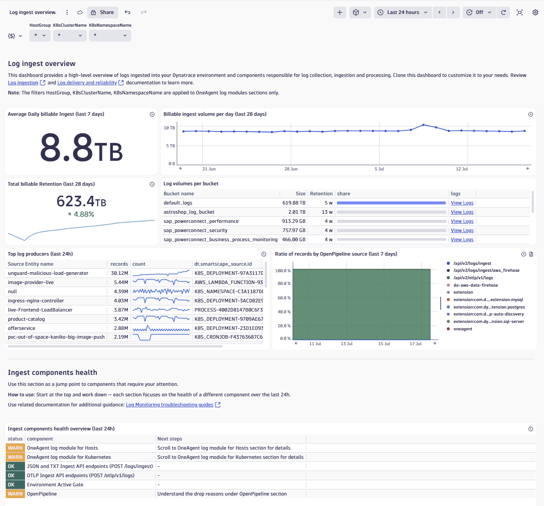Open the HostGroup filter dropdown
Screen dimensions: 544x506
[40, 35]
